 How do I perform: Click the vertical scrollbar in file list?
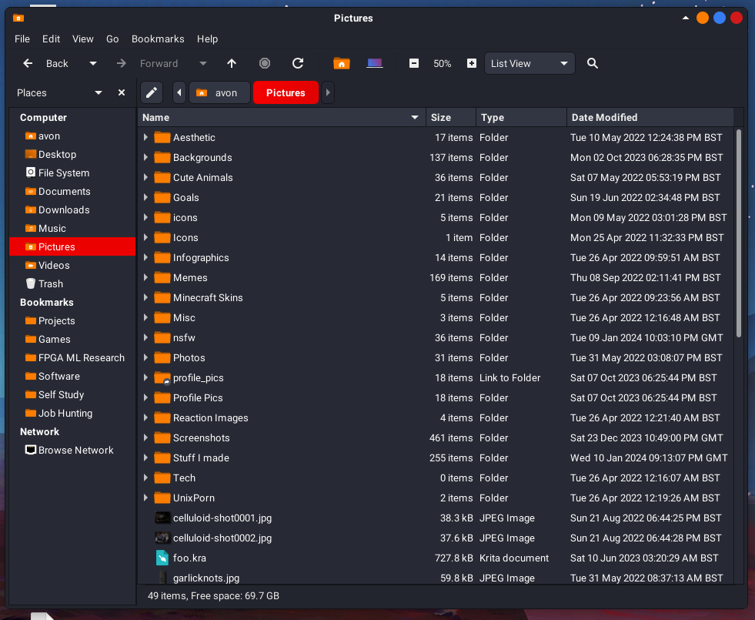pyautogui.click(x=739, y=231)
